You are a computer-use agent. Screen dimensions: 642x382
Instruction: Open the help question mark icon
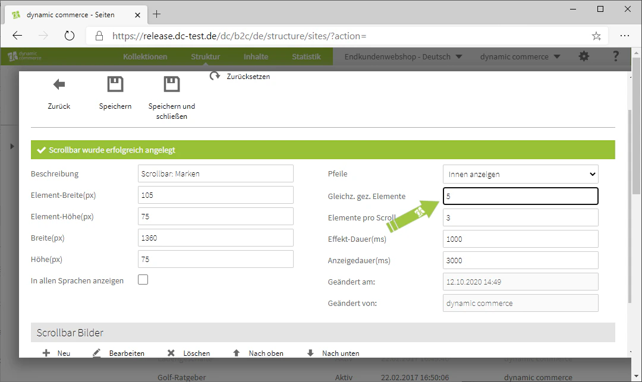(x=616, y=56)
